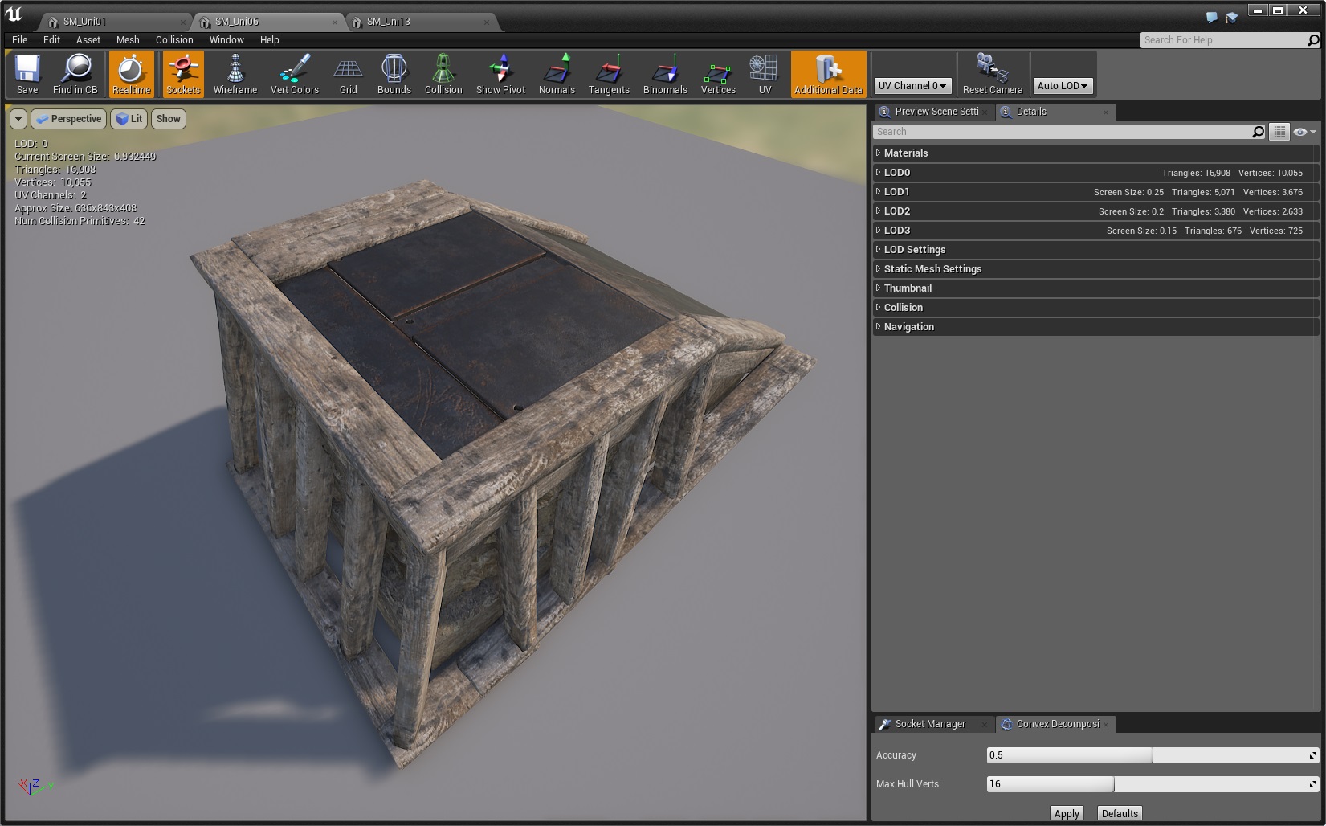Click the Save toolbar icon

tap(27, 74)
